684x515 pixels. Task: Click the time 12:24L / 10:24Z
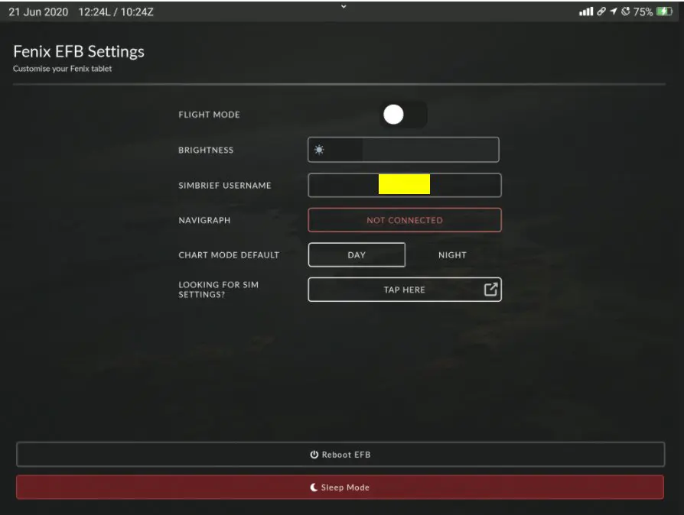116,11
